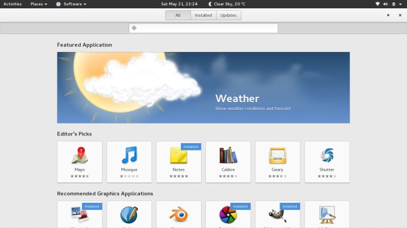Open the painting easel app icon

[x=327, y=215]
